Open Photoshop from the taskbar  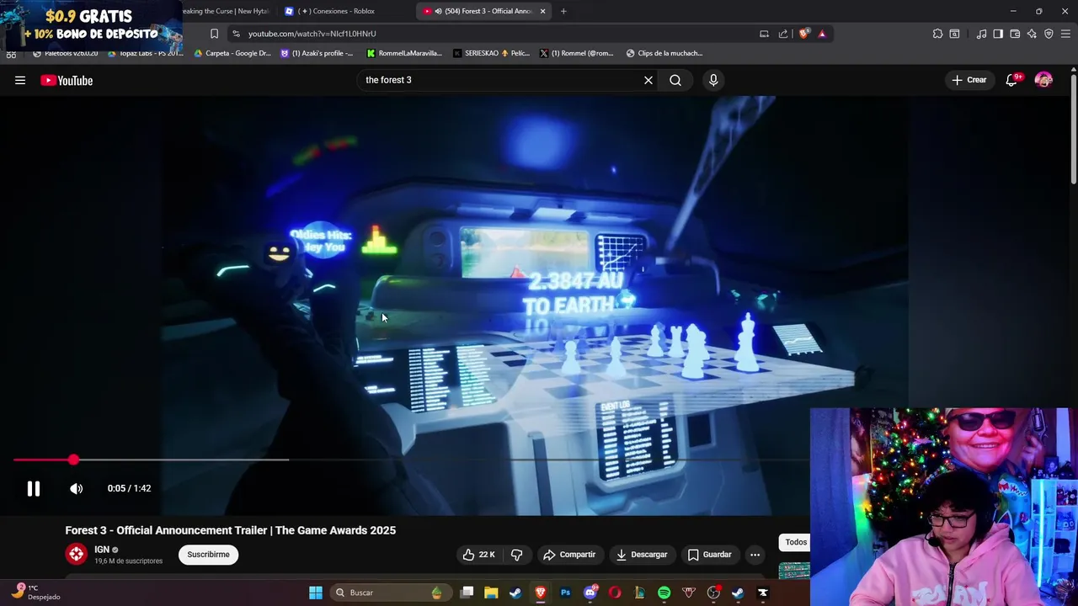565,593
